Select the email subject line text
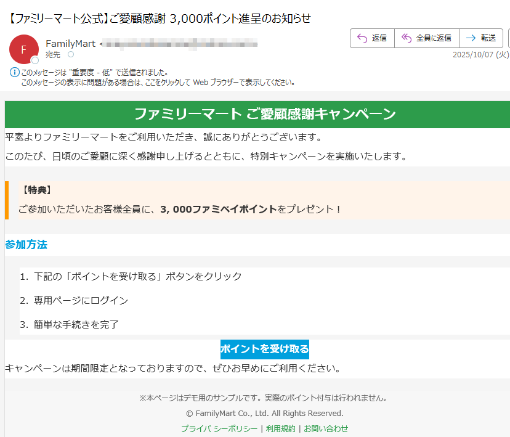 click(157, 19)
